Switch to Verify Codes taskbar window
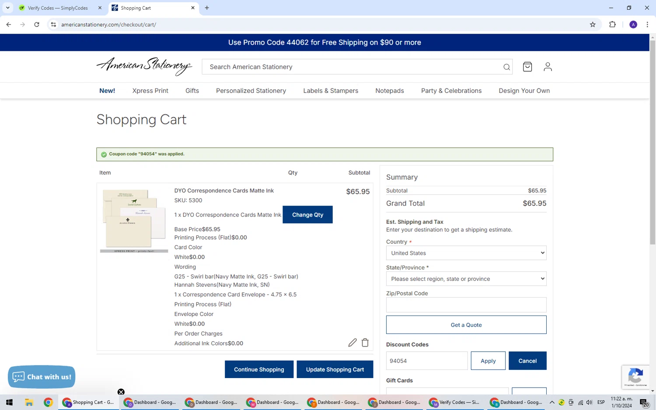This screenshot has width=656, height=410. coord(455,402)
